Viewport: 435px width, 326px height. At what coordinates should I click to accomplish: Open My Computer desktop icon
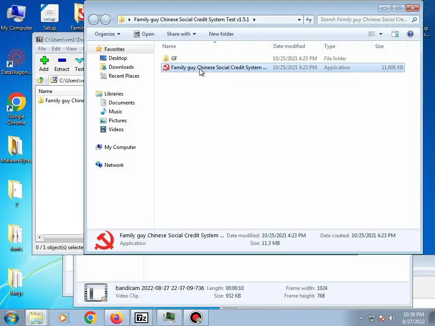click(17, 17)
